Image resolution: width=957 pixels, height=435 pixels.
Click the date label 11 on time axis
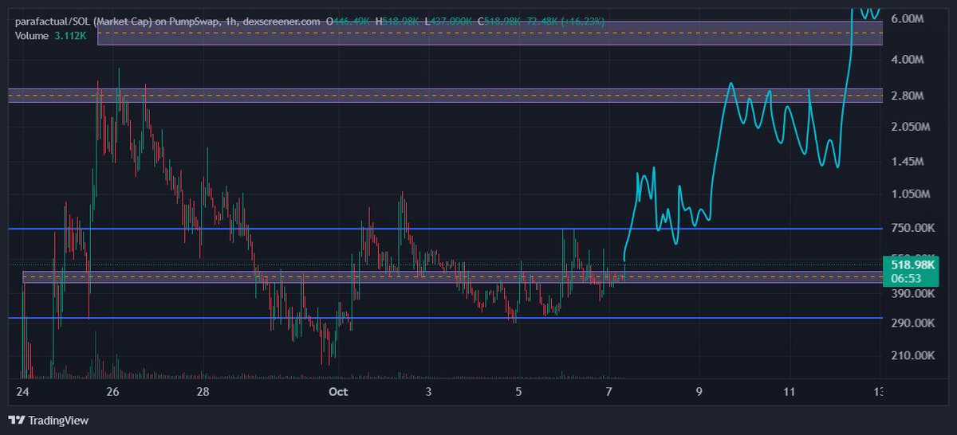[x=790, y=392]
